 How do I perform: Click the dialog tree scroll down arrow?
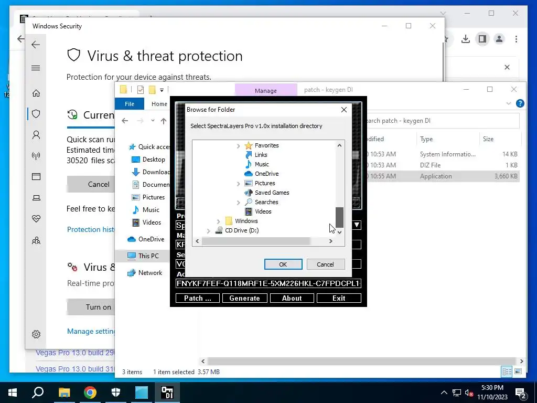coord(339,232)
